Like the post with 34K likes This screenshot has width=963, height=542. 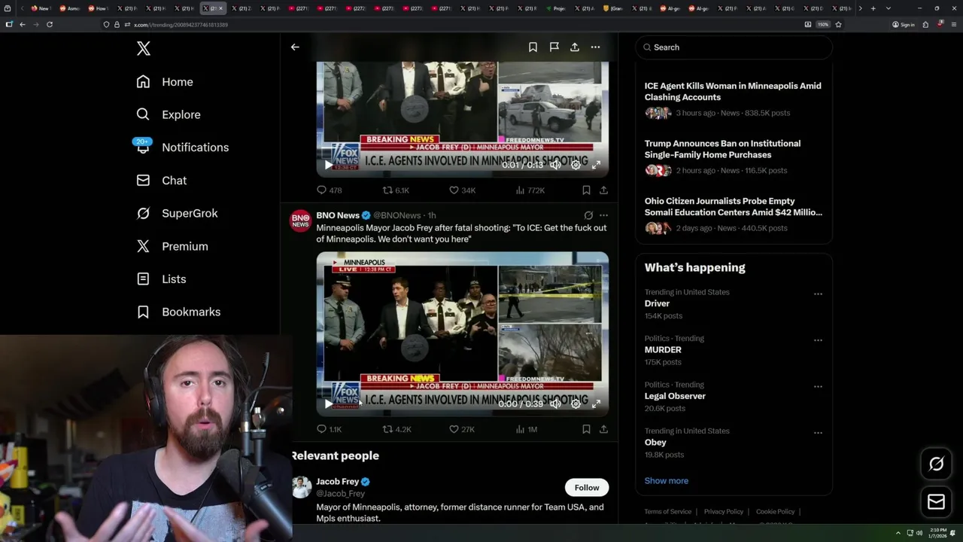tap(462, 190)
